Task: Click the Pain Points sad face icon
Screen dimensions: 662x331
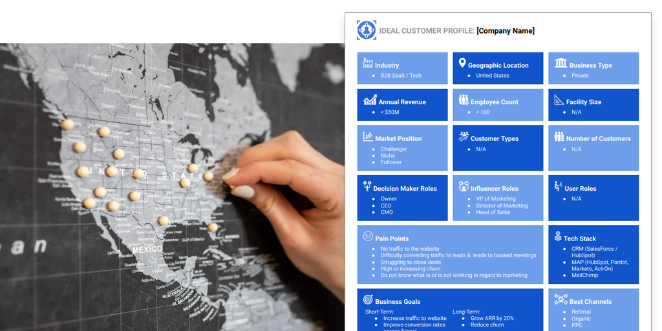Action: pyautogui.click(x=368, y=237)
